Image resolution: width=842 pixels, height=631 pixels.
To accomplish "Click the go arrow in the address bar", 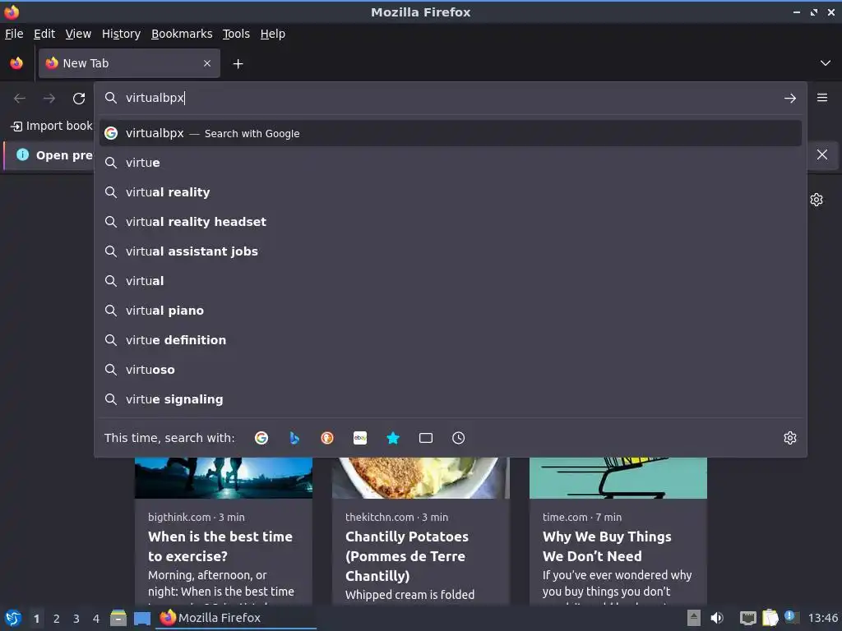I will point(790,99).
